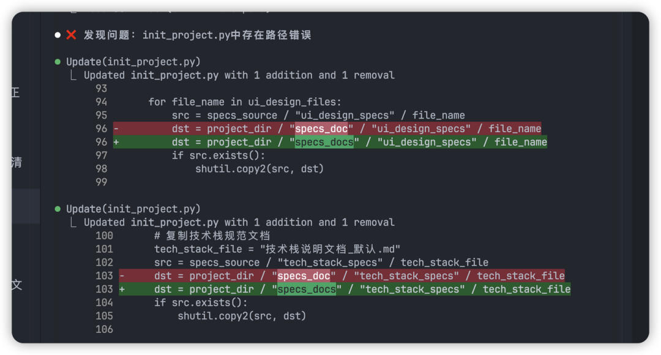Image resolution: width=661 pixels, height=355 pixels.
Task: Click the highlighted specs_docs on added line 96
Action: tap(324, 142)
